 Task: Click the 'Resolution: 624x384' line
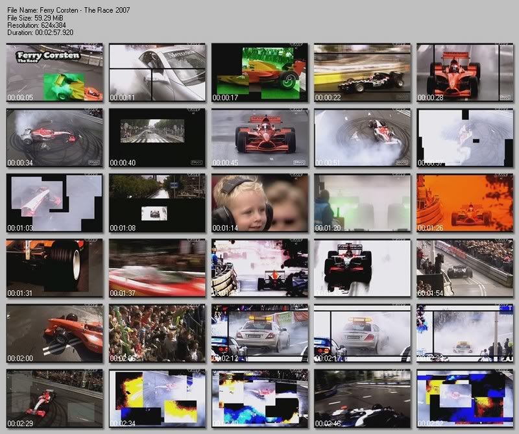(36, 25)
